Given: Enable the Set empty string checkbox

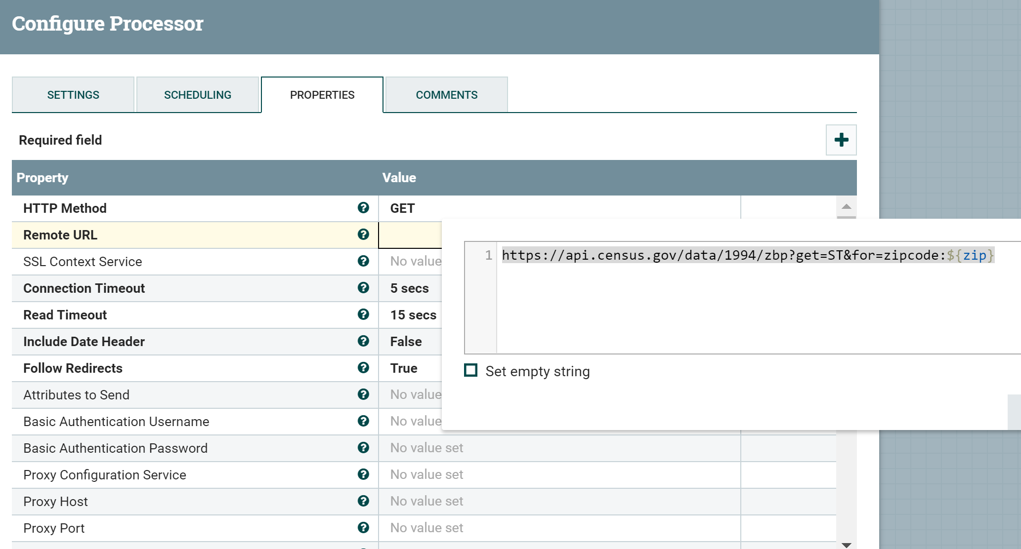Looking at the screenshot, I should click(x=471, y=370).
